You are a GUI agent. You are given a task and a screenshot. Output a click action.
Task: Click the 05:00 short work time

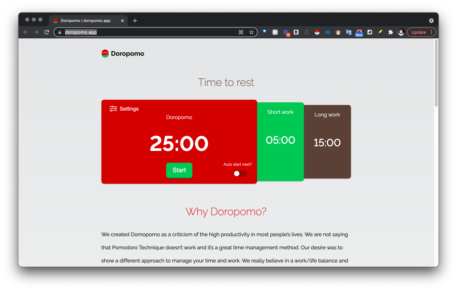click(x=280, y=140)
